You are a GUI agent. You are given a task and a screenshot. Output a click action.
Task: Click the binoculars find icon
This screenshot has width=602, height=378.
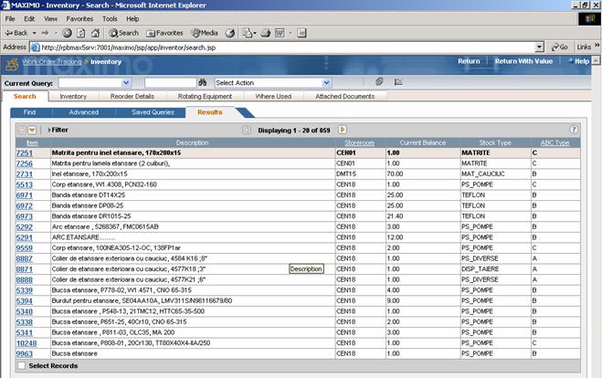point(202,82)
